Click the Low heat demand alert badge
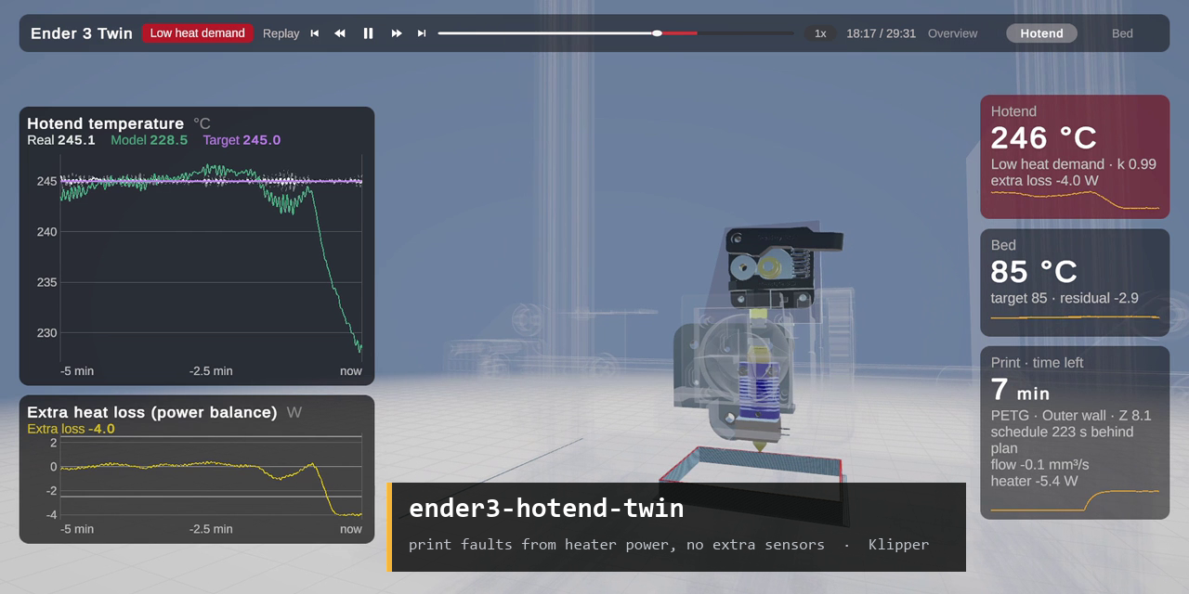 click(197, 33)
